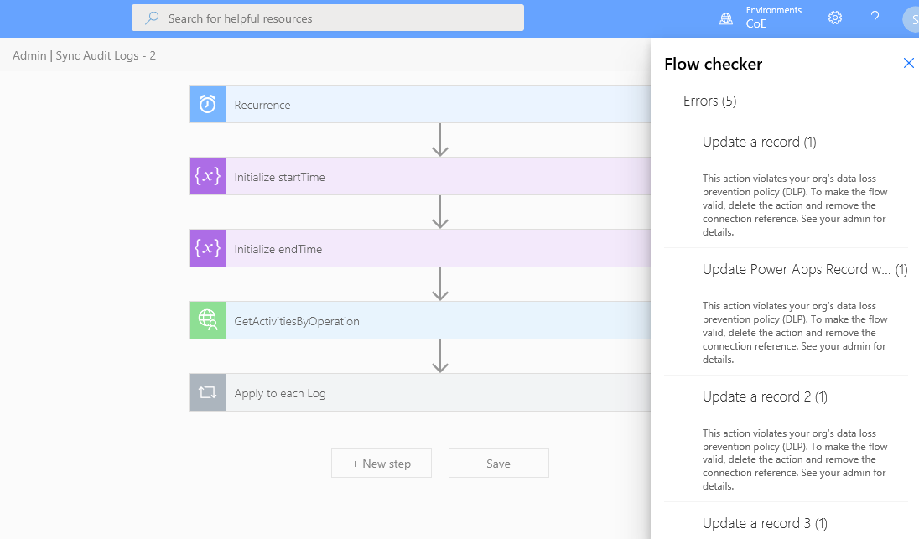Add a new step to the flow
This screenshot has width=919, height=539.
(x=381, y=463)
